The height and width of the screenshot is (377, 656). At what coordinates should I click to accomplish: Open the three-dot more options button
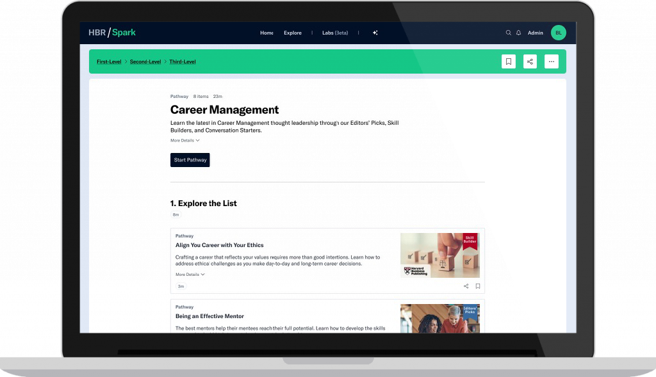click(x=551, y=61)
